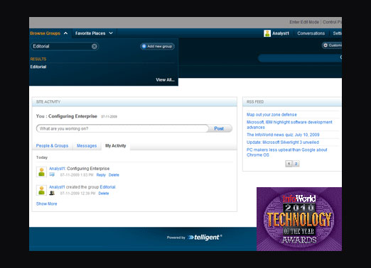
Task: Delete the Configuring Enterprise post
Action: pos(114,175)
